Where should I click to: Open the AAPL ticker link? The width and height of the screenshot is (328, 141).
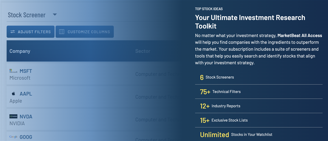(x=26, y=94)
